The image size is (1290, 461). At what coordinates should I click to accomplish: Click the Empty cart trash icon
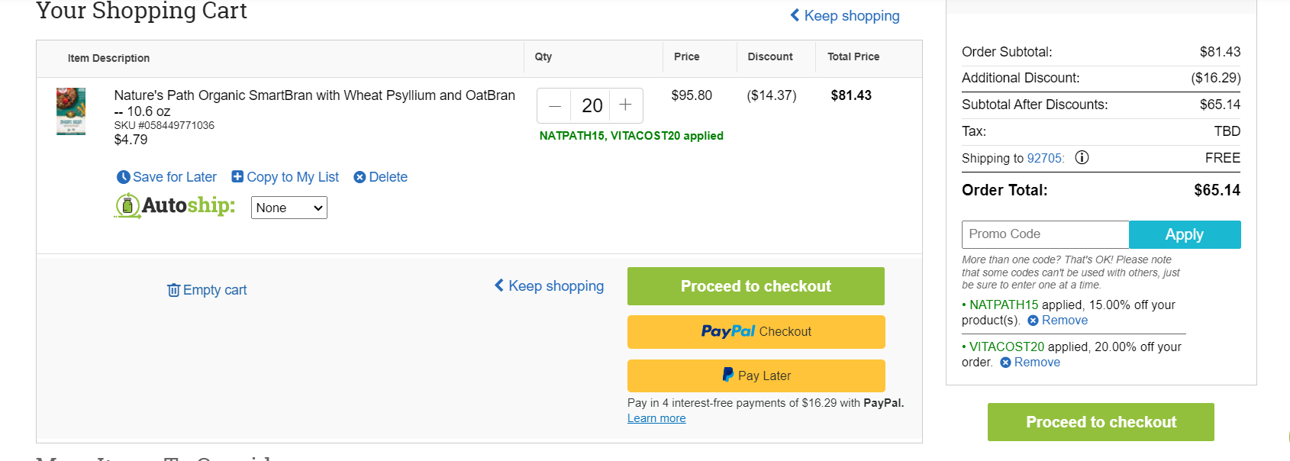click(174, 290)
